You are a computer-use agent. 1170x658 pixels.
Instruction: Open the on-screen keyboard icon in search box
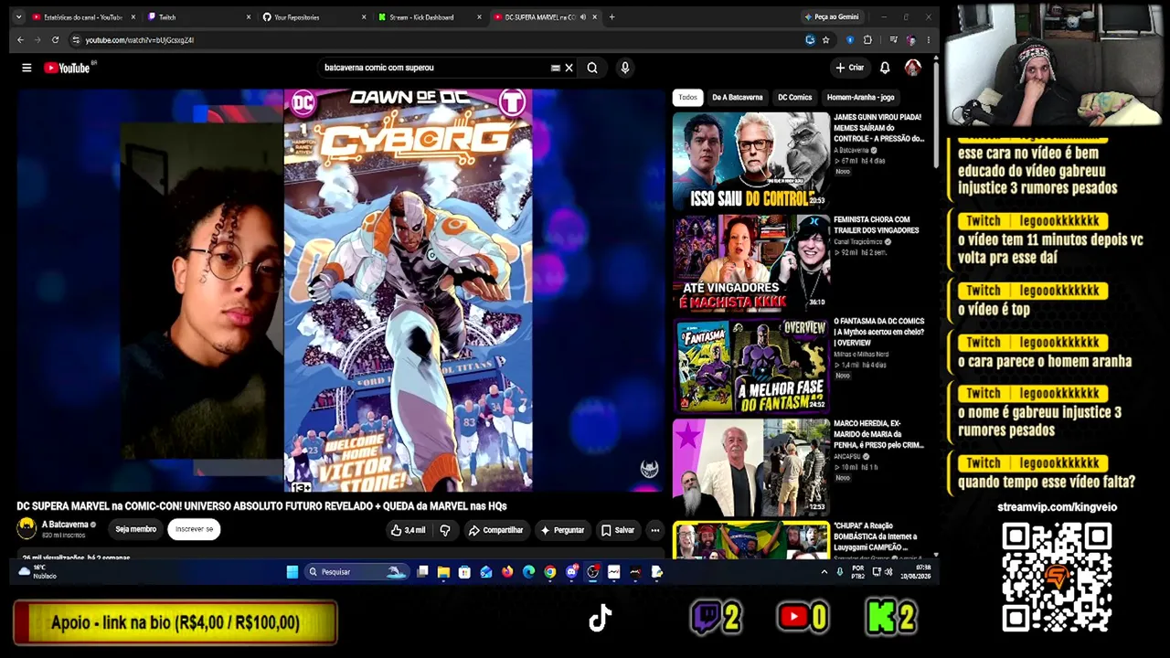click(555, 68)
